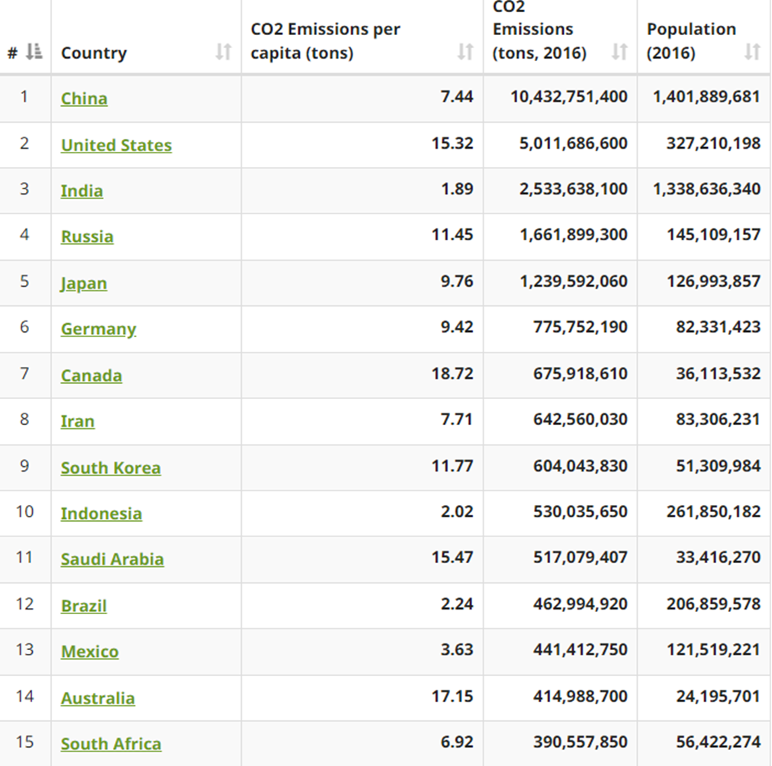Open Japan emissions page

tap(84, 283)
